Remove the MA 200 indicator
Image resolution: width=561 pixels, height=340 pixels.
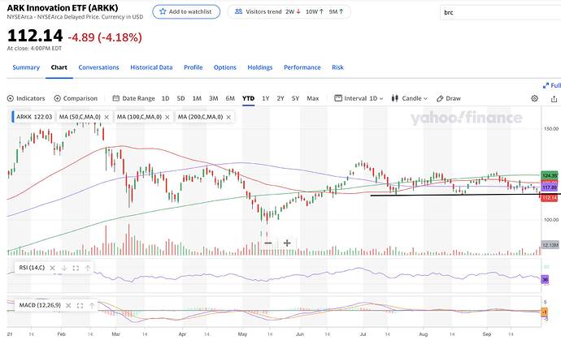(x=228, y=117)
